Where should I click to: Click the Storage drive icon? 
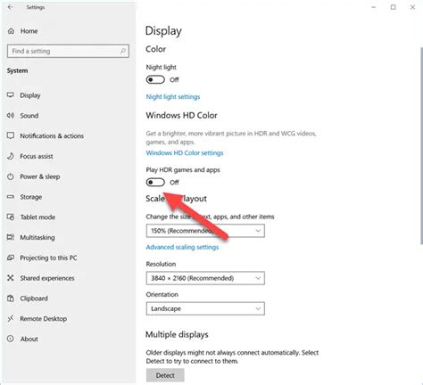coord(11,197)
